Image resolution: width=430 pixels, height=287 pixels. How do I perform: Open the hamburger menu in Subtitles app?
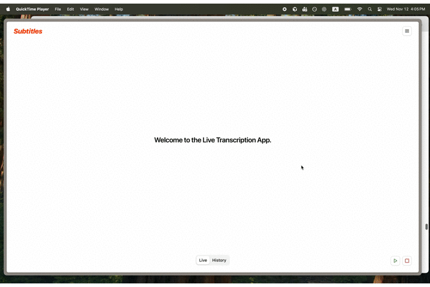point(407,31)
